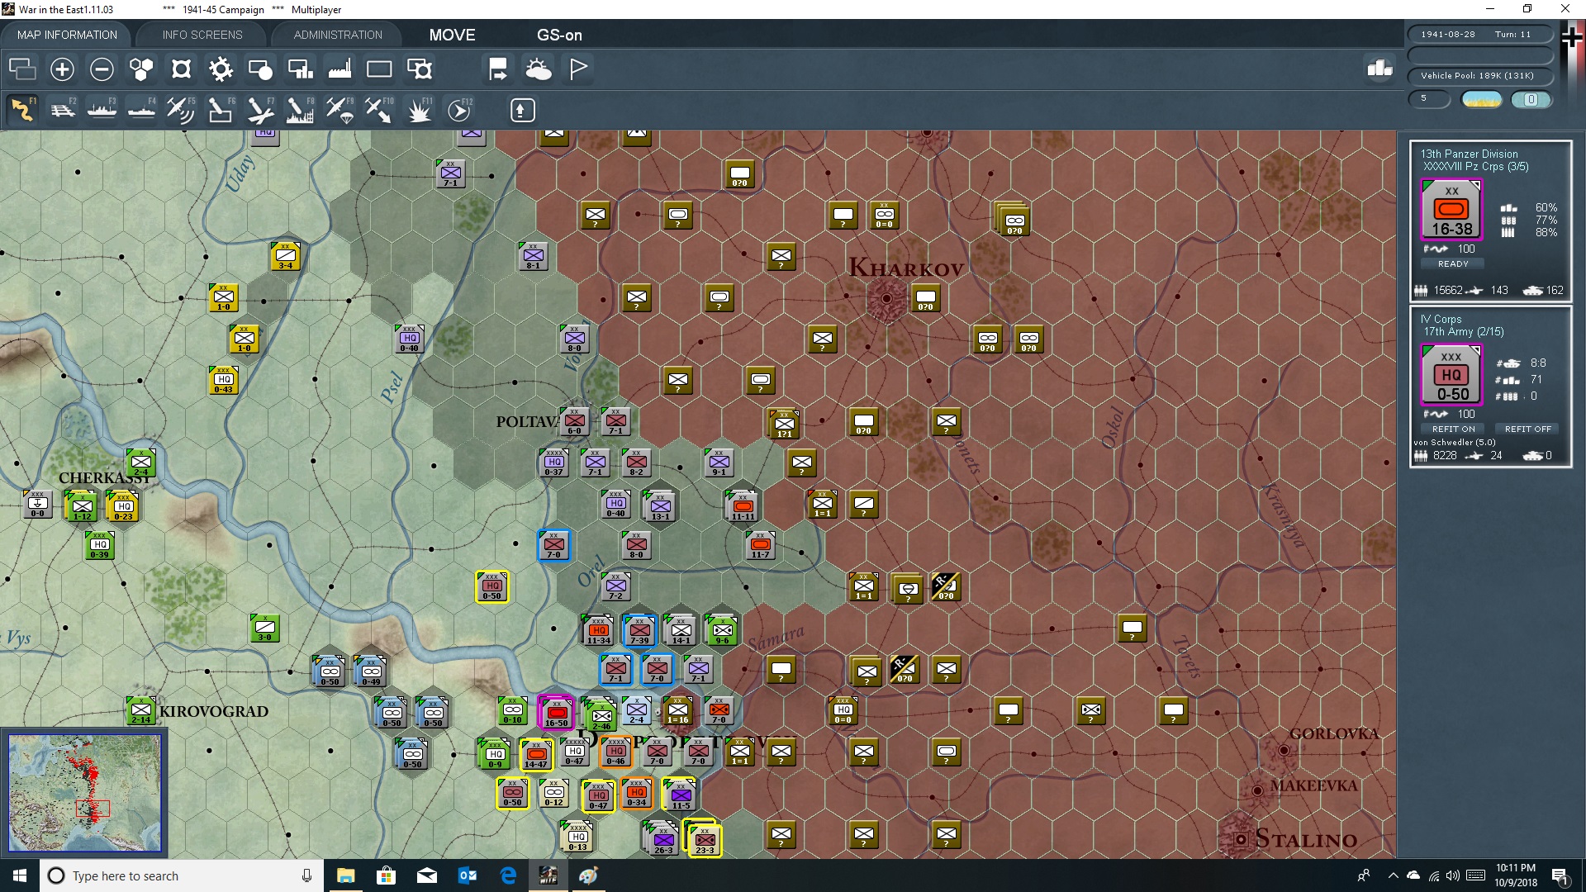Click the minimap overview thumbnail
Viewport: 1586px width, 892px height.
tap(84, 793)
